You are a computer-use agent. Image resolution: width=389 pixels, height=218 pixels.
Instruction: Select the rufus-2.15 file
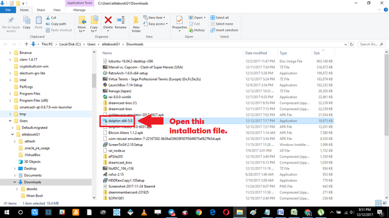pyautogui.click(x=116, y=174)
